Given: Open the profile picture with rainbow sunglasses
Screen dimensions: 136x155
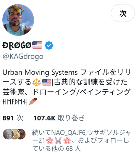Looking at the screenshot, I should coord(18,20).
